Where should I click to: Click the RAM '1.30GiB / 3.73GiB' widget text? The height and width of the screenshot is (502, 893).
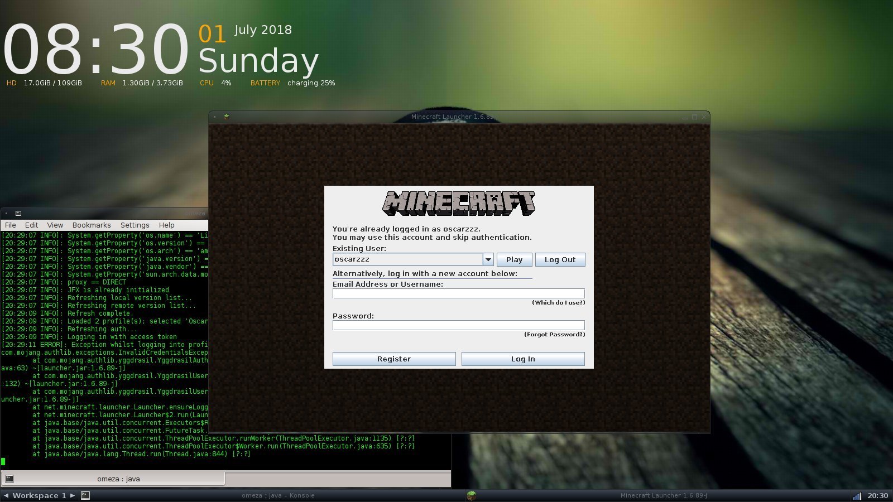(x=152, y=83)
